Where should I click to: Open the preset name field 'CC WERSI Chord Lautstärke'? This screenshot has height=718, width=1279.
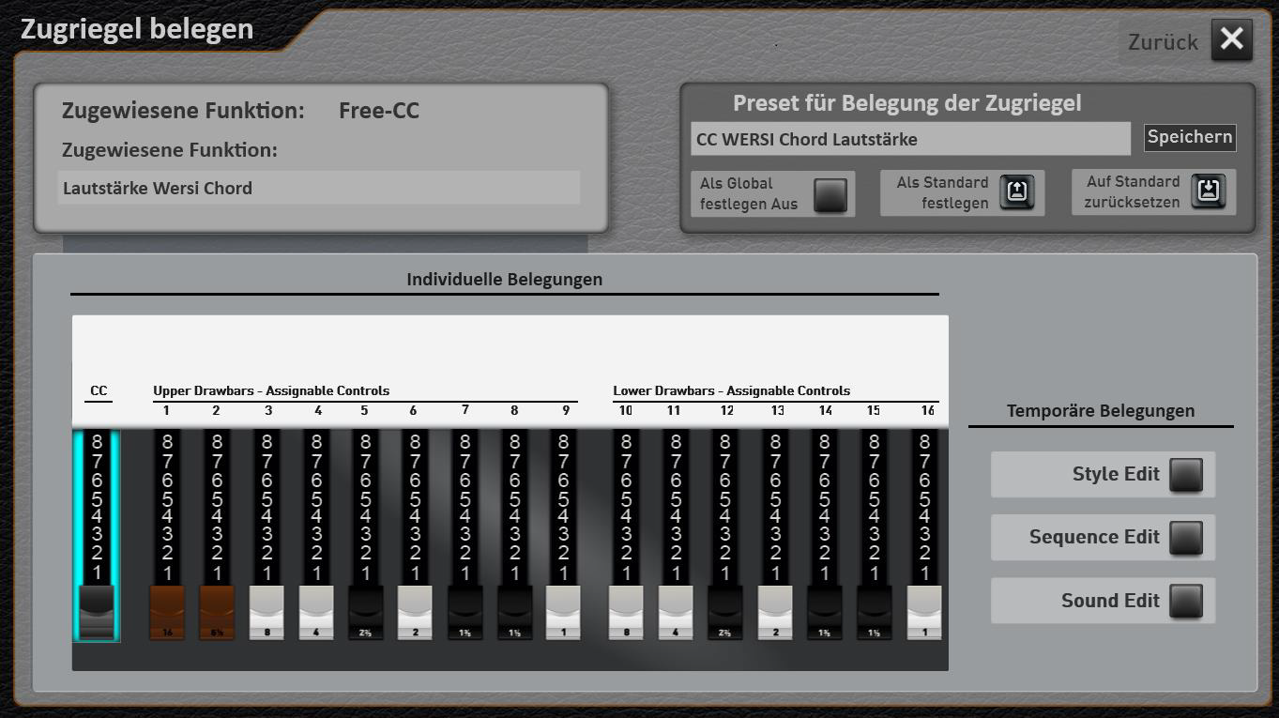coord(910,139)
